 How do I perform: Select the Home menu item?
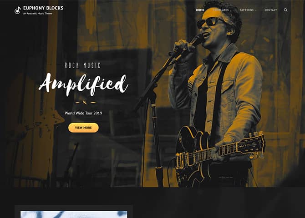tap(200, 10)
